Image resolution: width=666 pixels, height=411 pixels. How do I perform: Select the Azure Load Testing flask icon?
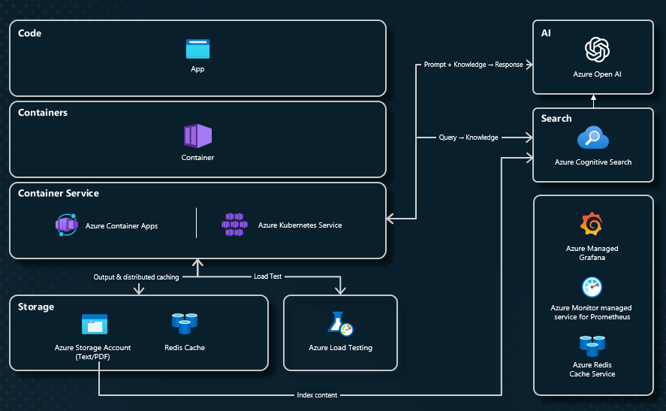(x=340, y=324)
